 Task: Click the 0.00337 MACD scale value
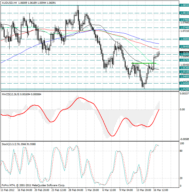click(184, 94)
